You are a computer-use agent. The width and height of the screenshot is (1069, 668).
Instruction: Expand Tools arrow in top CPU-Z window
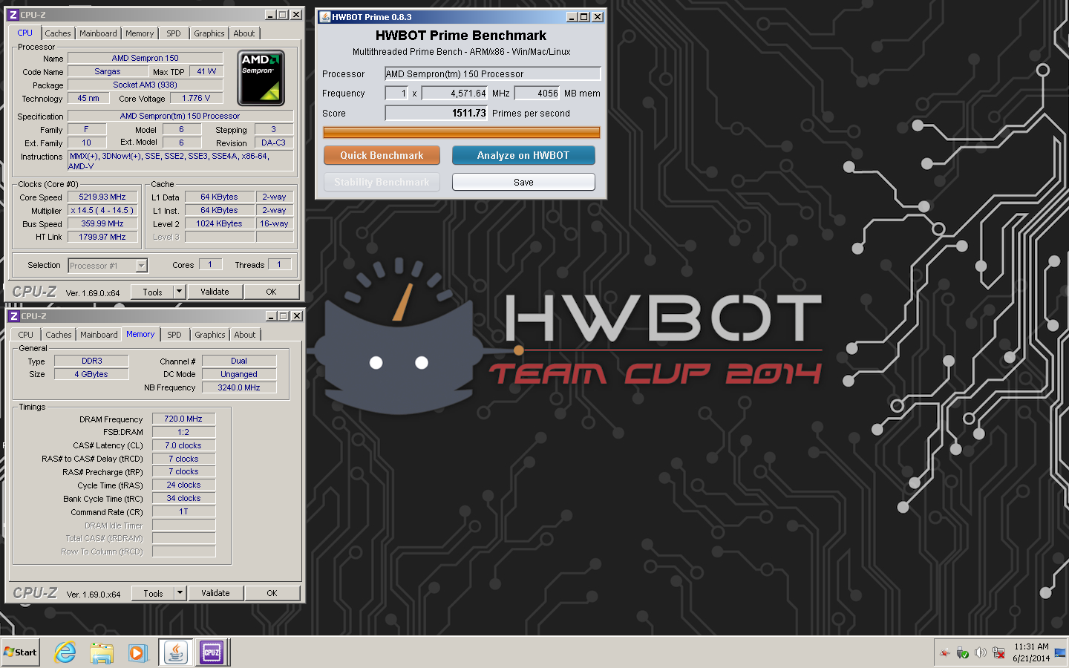179,292
